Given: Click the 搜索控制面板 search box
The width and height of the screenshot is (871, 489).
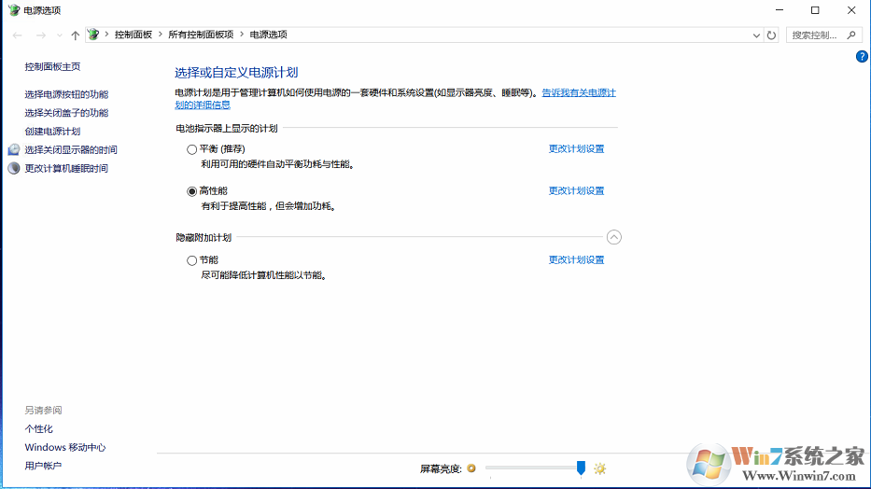Looking at the screenshot, I should 816,35.
